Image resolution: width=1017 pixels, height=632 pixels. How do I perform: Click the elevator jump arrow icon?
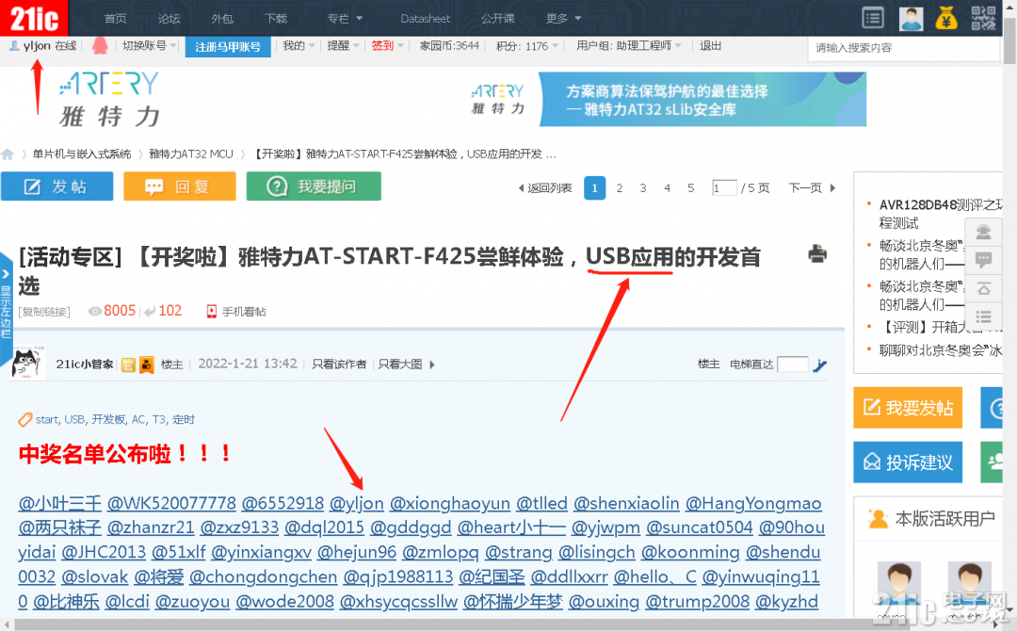click(x=820, y=365)
